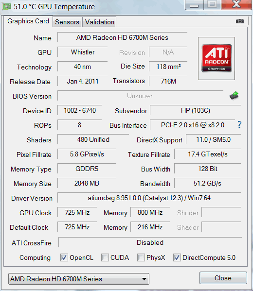Click the BIOS save chip icon
This screenshot has height=291, width=253.
click(x=234, y=96)
